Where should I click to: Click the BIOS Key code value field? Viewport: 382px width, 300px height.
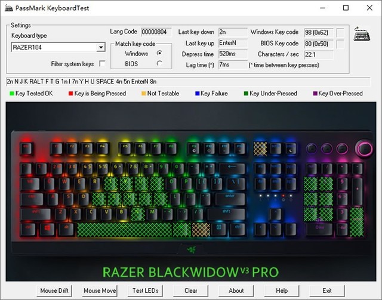319,44
